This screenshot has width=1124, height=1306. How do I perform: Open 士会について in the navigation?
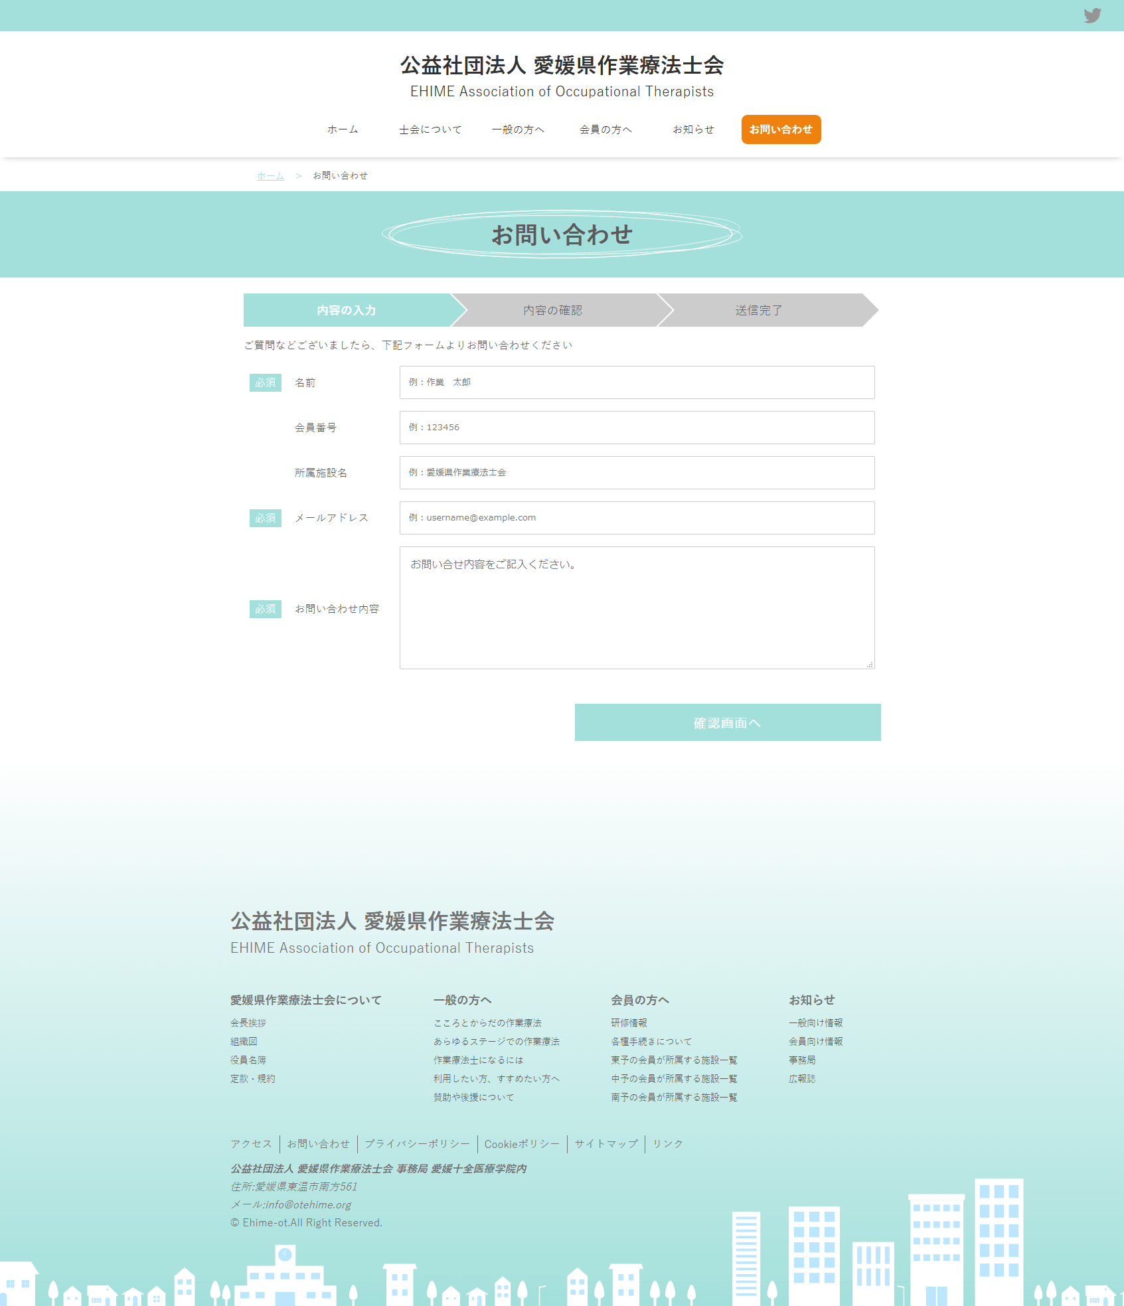click(x=430, y=129)
